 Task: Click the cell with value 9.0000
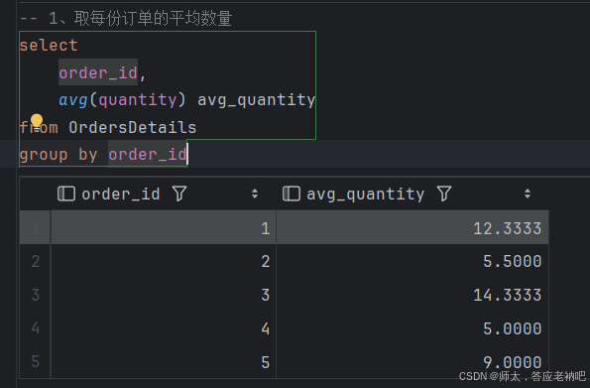point(413,361)
